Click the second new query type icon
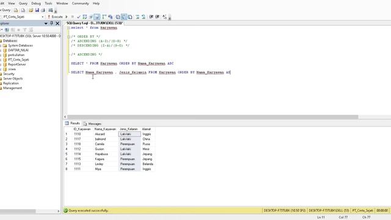 (23, 10)
